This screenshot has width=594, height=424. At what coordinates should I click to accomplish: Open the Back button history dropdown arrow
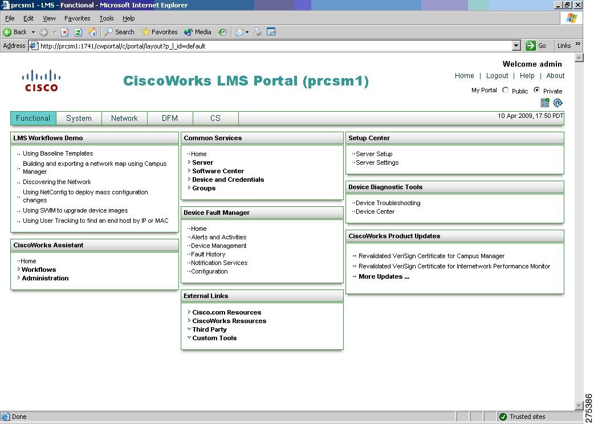point(33,32)
